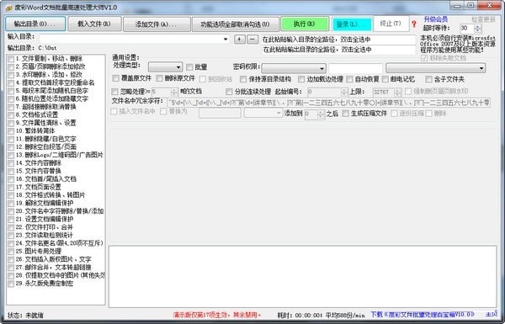Adjust the 添加到 position spinner arrows

[321, 114]
